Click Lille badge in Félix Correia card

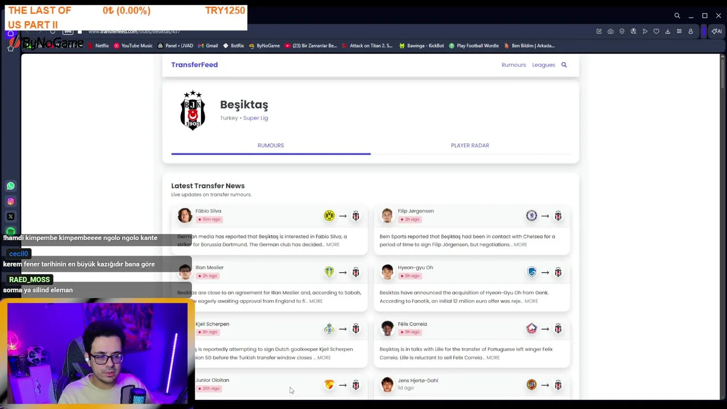[x=532, y=328]
